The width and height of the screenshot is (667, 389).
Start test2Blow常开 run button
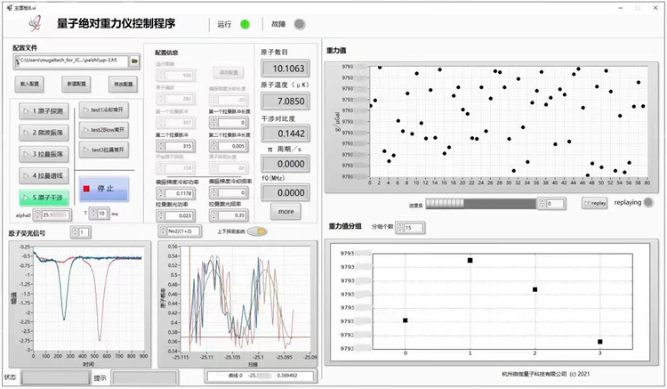point(104,130)
